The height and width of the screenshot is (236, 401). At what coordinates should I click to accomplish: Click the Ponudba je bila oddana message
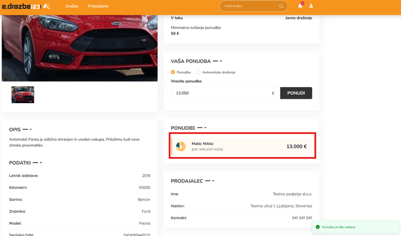pyautogui.click(x=338, y=227)
